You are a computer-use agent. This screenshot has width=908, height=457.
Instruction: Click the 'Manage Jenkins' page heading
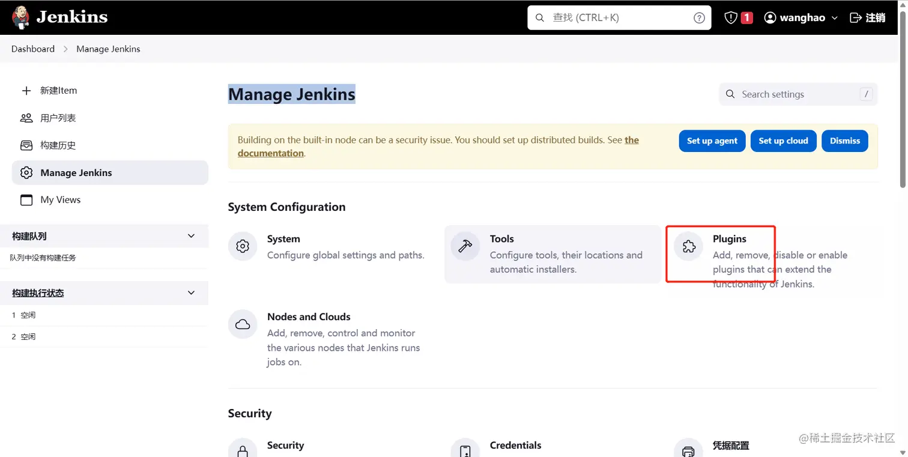292,94
